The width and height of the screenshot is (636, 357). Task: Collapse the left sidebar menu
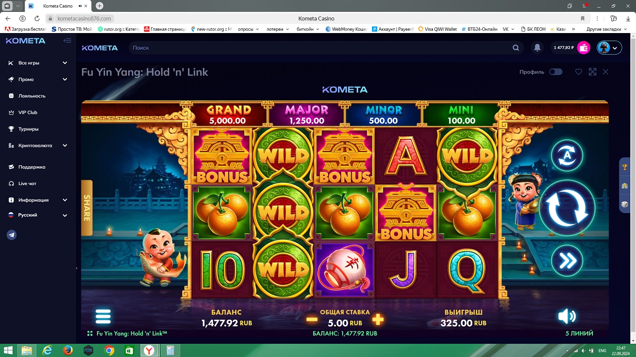click(67, 41)
